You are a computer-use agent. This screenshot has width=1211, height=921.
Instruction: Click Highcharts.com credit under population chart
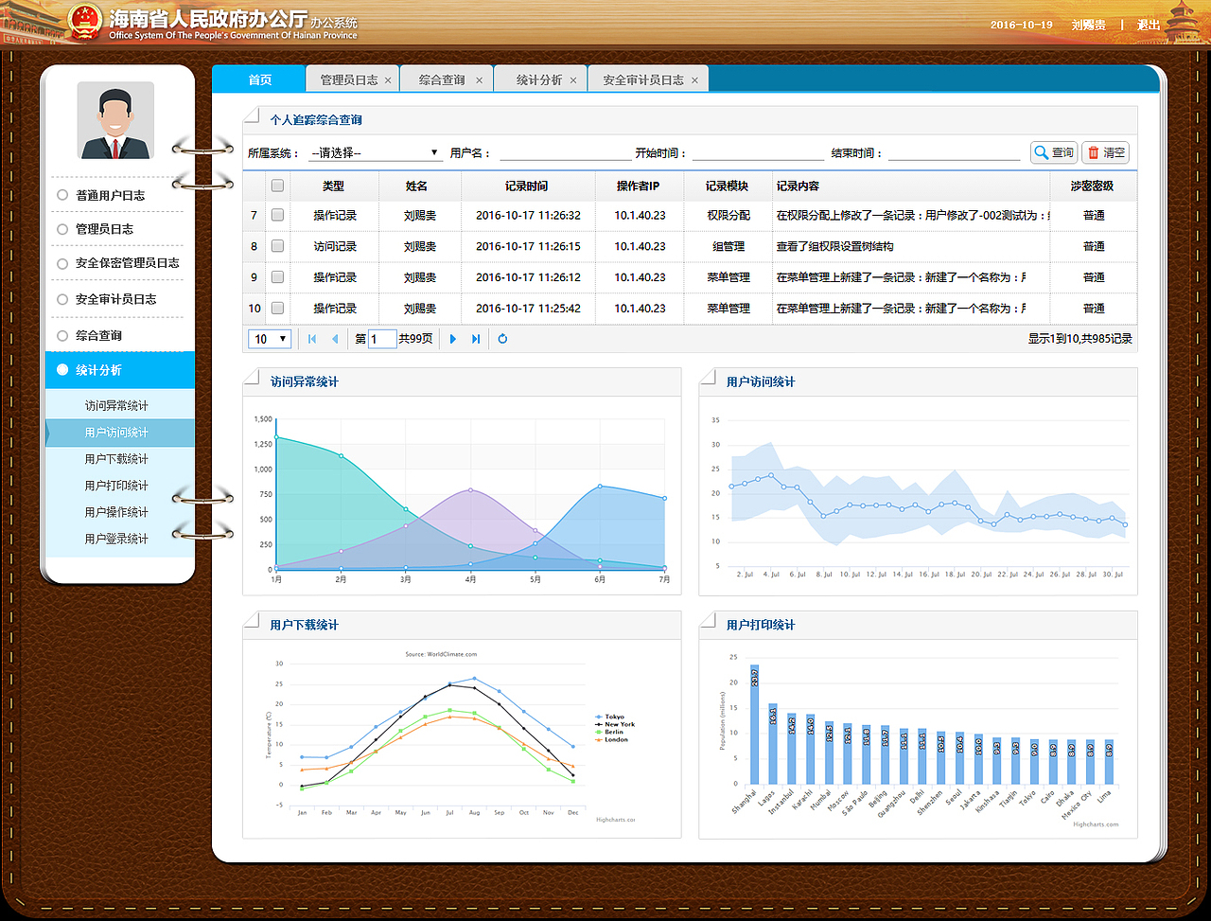[x=1096, y=824]
